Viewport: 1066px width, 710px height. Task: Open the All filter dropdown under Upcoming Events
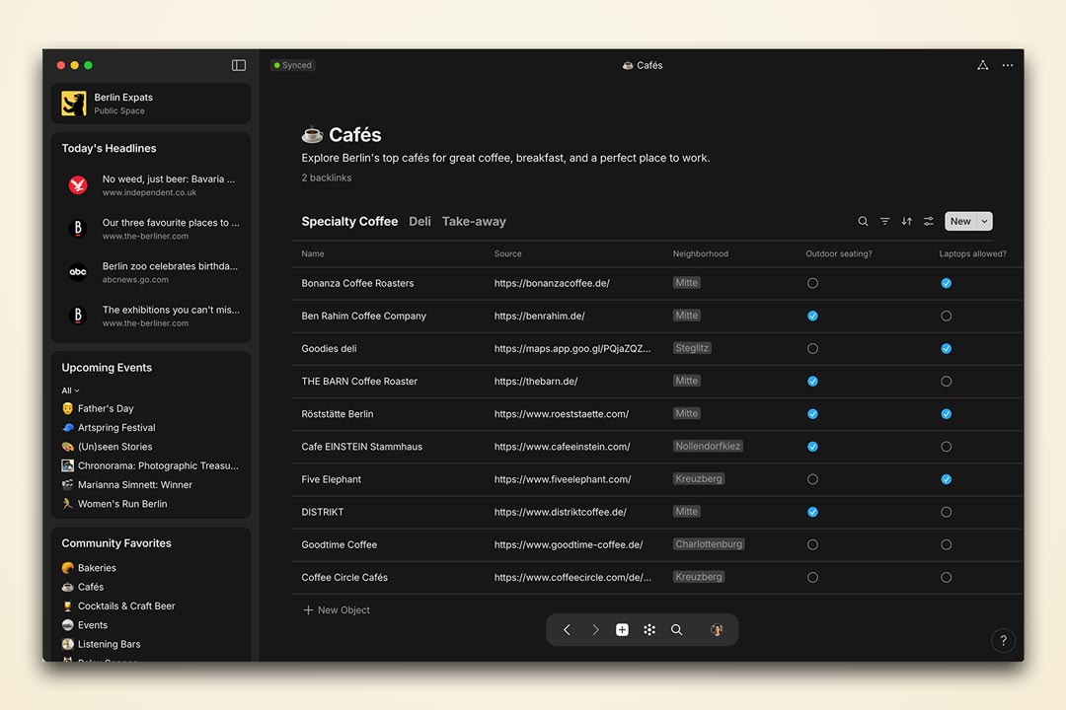(70, 390)
